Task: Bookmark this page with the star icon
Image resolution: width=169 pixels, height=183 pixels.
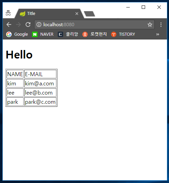Action: coord(150,24)
